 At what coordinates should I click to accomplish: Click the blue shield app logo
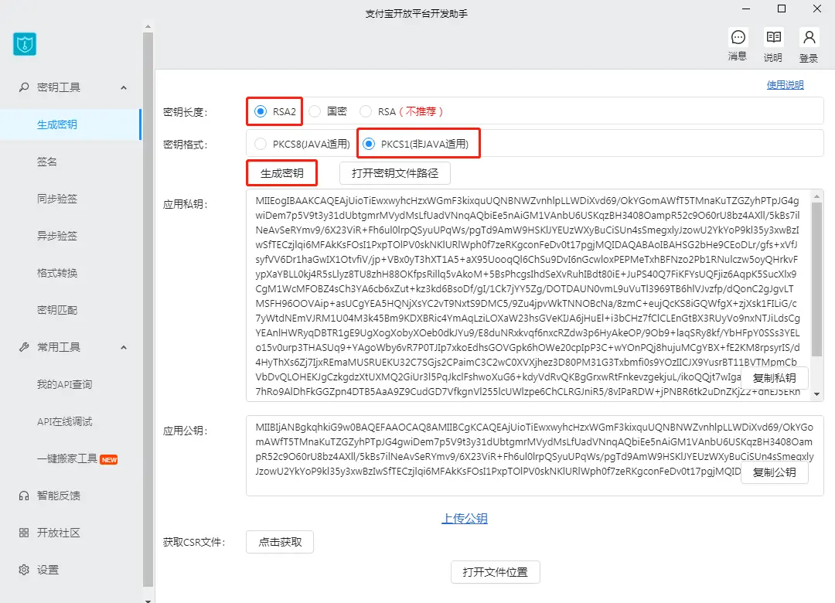coord(25,43)
